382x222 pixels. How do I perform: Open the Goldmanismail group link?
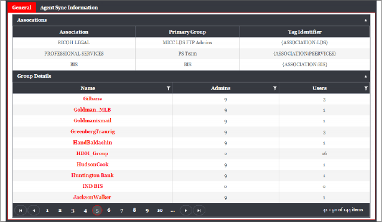[93, 121]
